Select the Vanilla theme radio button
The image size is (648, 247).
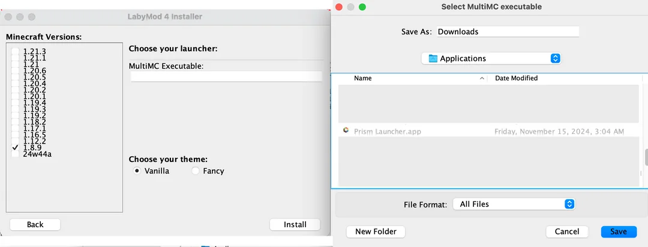tap(136, 171)
